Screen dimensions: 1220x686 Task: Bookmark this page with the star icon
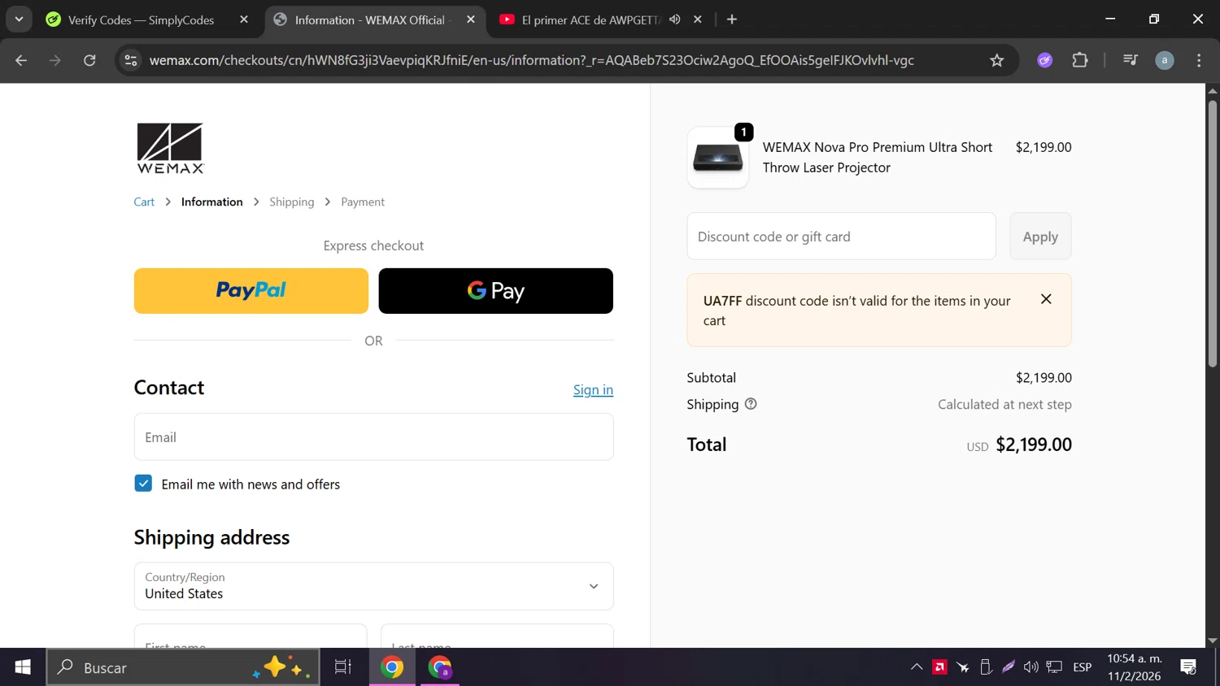(997, 60)
